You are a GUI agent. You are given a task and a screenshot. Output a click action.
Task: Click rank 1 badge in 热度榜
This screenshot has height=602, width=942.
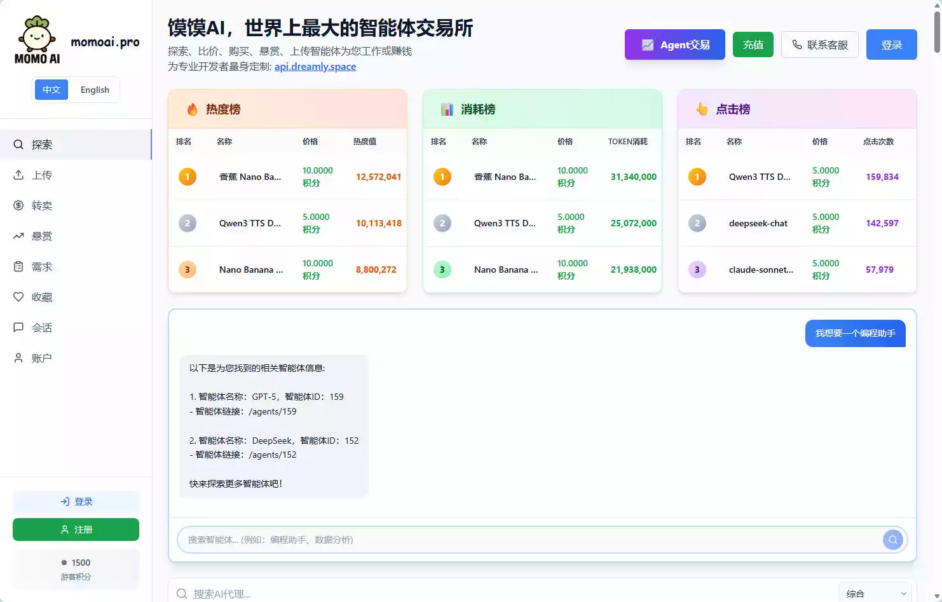[x=188, y=177]
